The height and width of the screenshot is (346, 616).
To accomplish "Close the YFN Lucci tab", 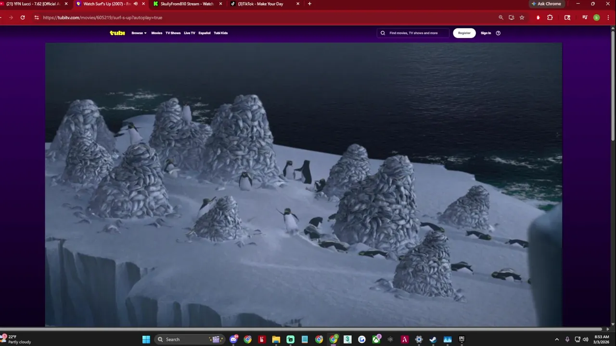I will pyautogui.click(x=66, y=4).
